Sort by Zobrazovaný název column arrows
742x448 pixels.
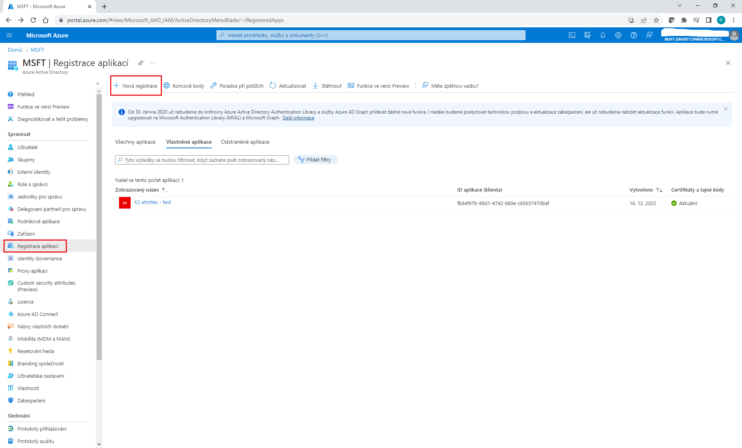pos(165,190)
